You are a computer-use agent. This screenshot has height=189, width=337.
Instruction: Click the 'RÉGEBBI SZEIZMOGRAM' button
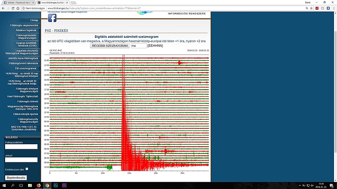click(110, 46)
